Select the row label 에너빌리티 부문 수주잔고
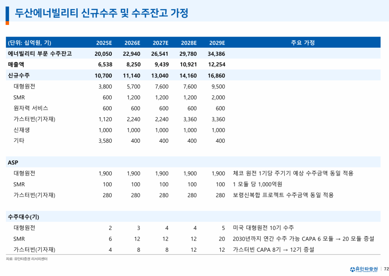This screenshot has width=389, height=276. [x=40, y=54]
